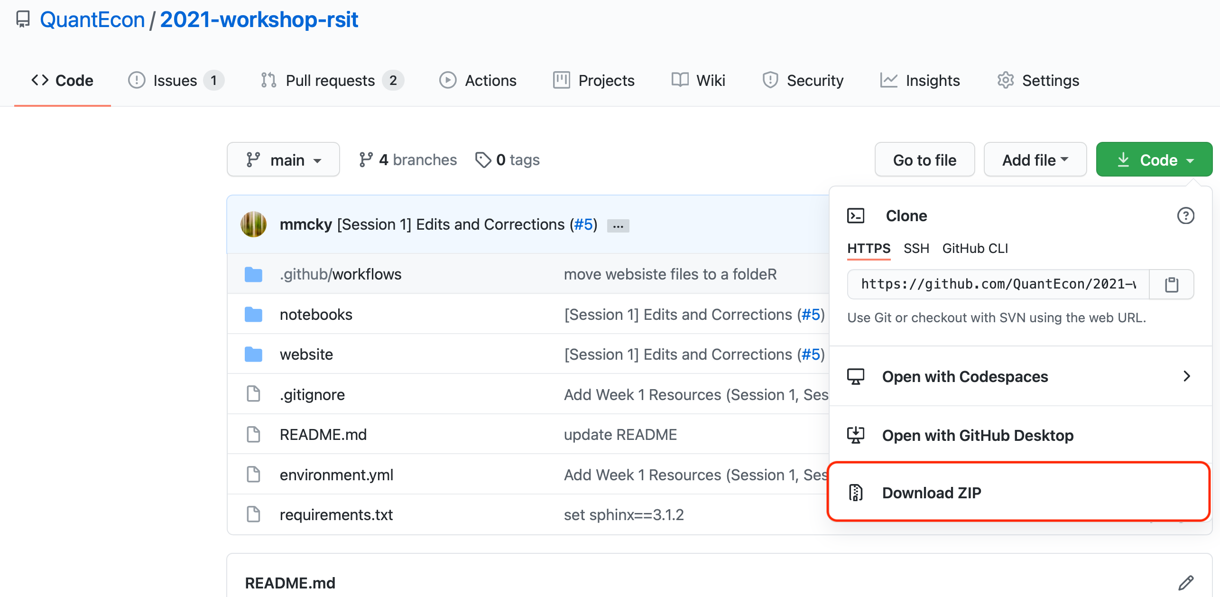Open the 'update README' commit message
1220x597 pixels.
coord(620,435)
